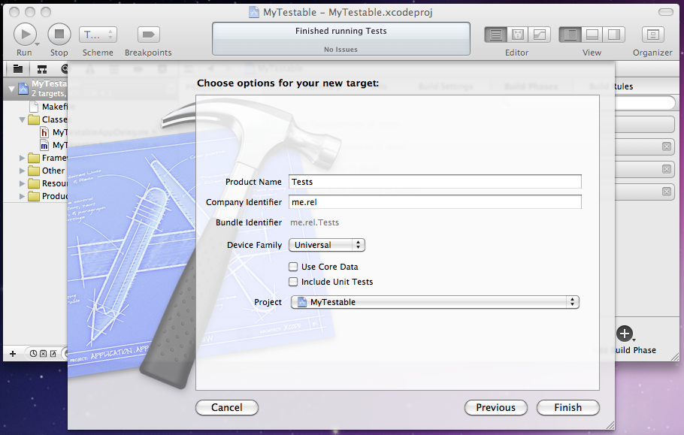Click the Cancel button

point(227,407)
